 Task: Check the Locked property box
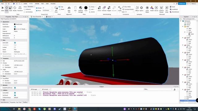point(15,47)
